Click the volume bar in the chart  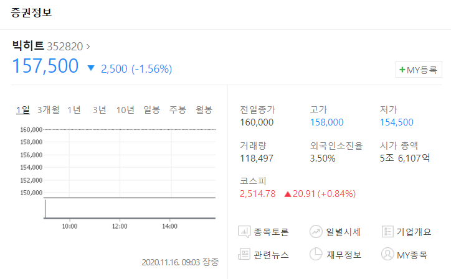[x=45, y=209]
